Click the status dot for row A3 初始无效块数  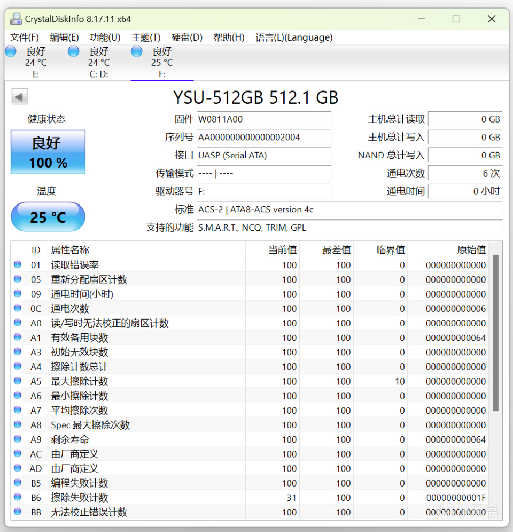tap(18, 352)
